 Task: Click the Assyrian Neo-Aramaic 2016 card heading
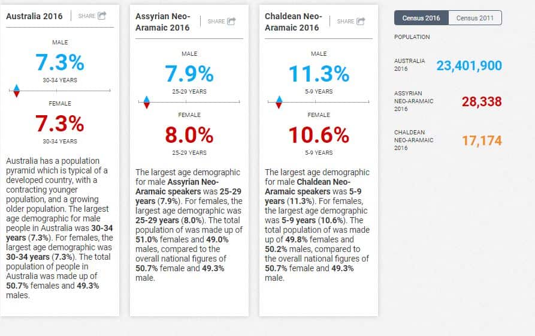162,22
